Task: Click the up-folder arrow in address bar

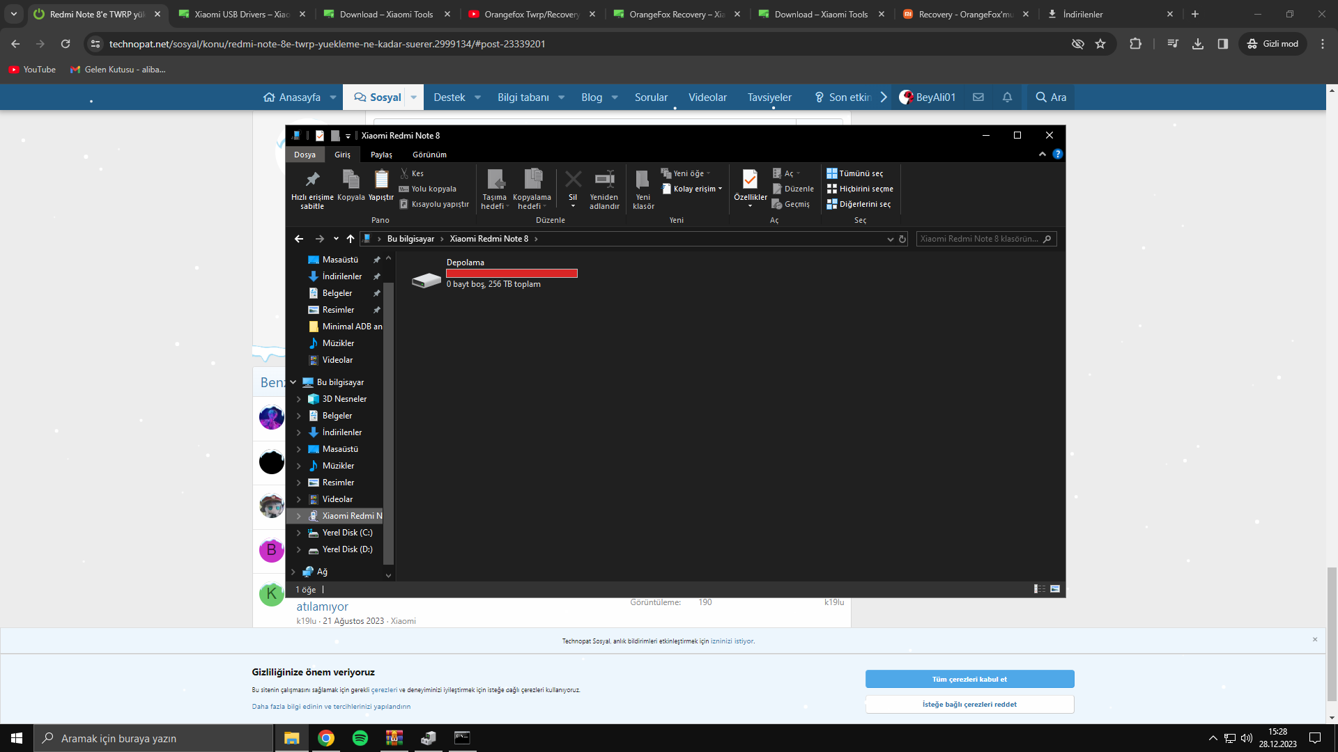Action: (351, 239)
